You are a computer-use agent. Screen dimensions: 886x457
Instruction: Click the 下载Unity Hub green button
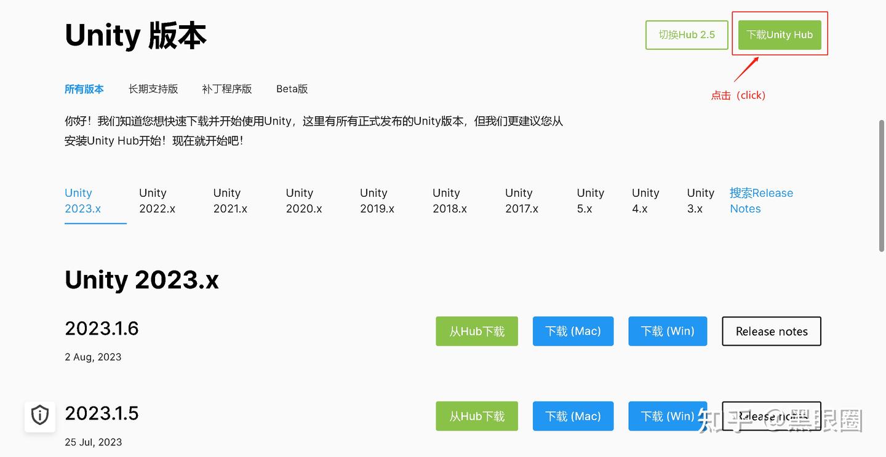click(x=779, y=35)
